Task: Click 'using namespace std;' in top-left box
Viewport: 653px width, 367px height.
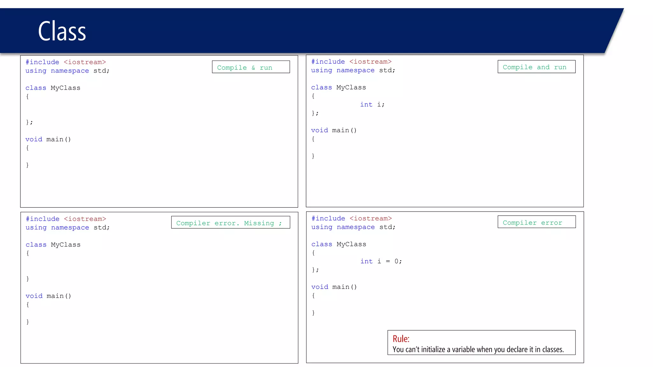Action: point(67,71)
